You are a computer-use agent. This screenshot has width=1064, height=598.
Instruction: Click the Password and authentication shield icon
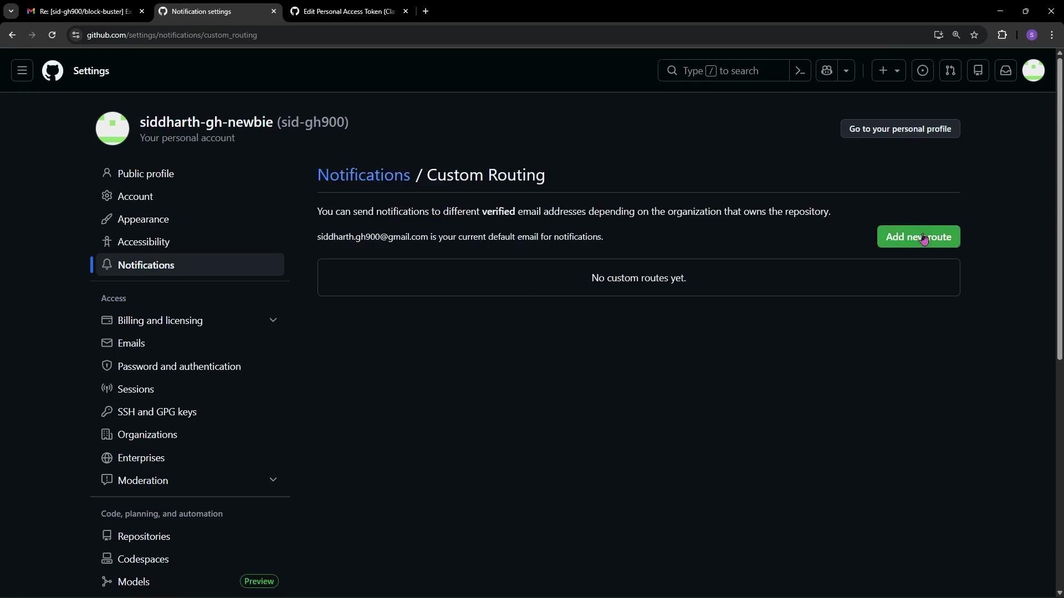pos(107,365)
